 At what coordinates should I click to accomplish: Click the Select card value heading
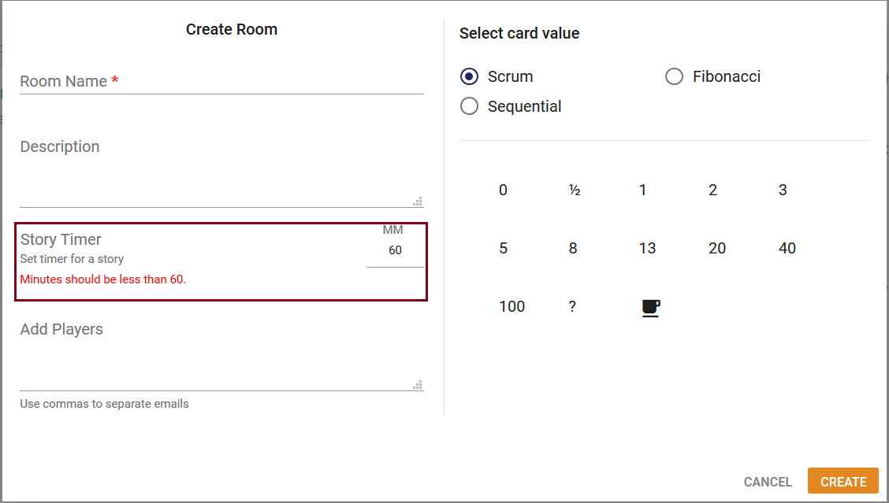pos(519,33)
